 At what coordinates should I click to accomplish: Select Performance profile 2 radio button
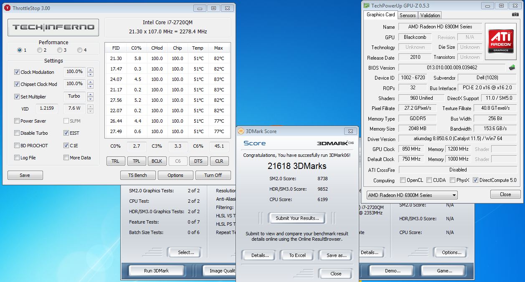(39, 50)
